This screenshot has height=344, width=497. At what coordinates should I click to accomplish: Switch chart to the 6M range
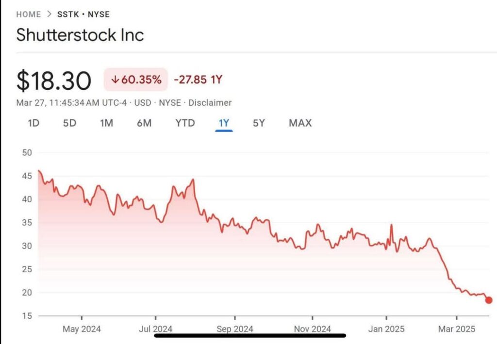[144, 123]
